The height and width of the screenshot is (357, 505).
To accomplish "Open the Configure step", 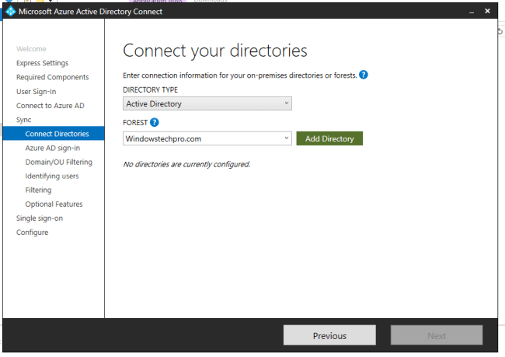I will coord(32,233).
